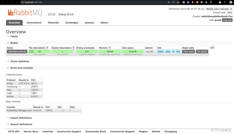Image resolution: width=234 pixels, height=134 pixels.
Task: Open the Tutorials footer link
Action: [x=47, y=132]
